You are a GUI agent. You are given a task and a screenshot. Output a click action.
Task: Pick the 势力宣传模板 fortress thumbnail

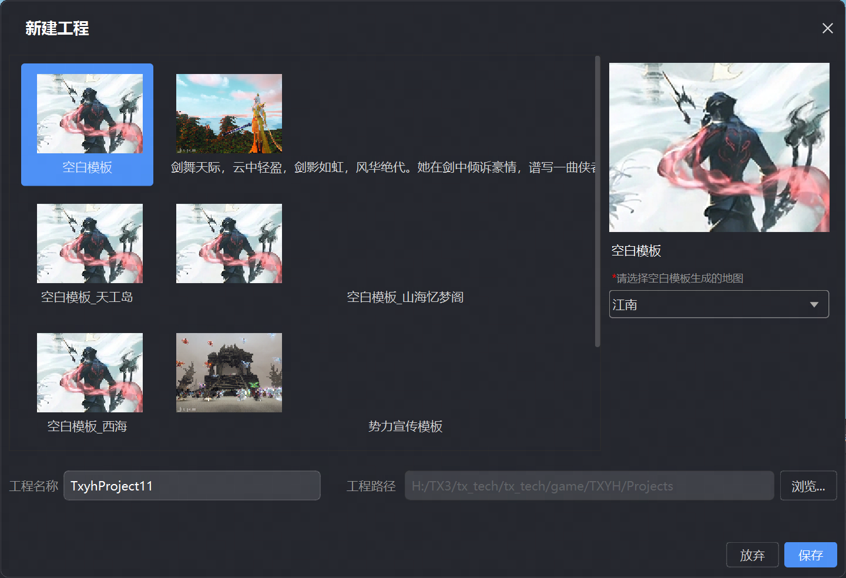[x=229, y=372]
